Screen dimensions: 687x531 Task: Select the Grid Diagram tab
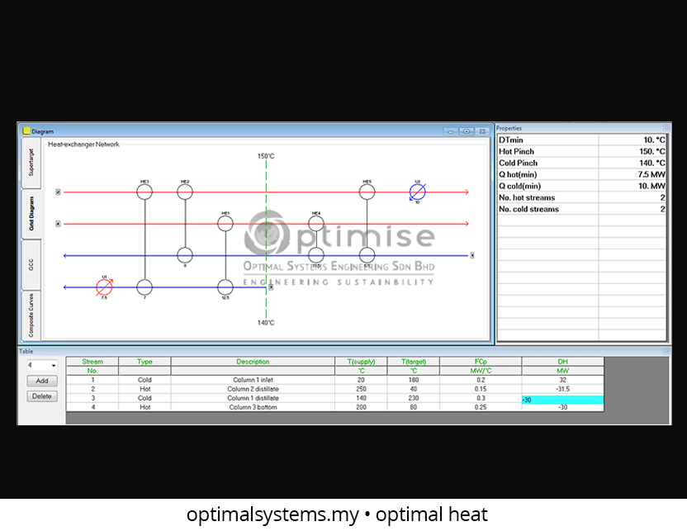pyautogui.click(x=31, y=213)
